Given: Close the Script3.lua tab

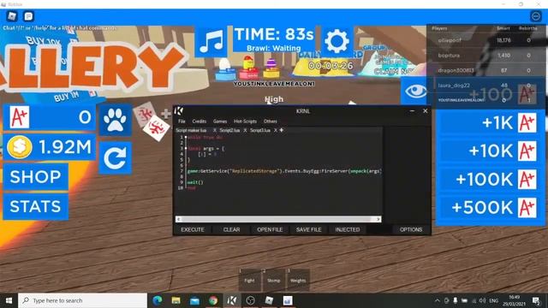Looking at the screenshot, I should (x=276, y=130).
